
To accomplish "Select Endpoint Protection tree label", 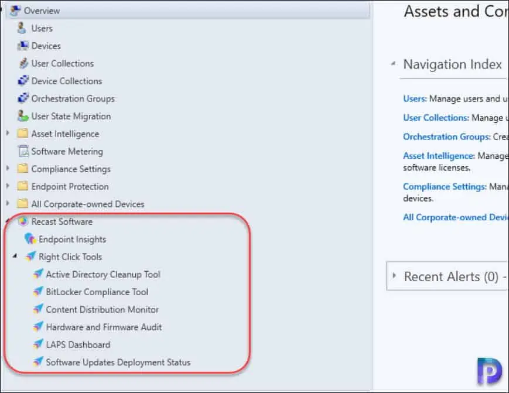I will click(x=70, y=186).
